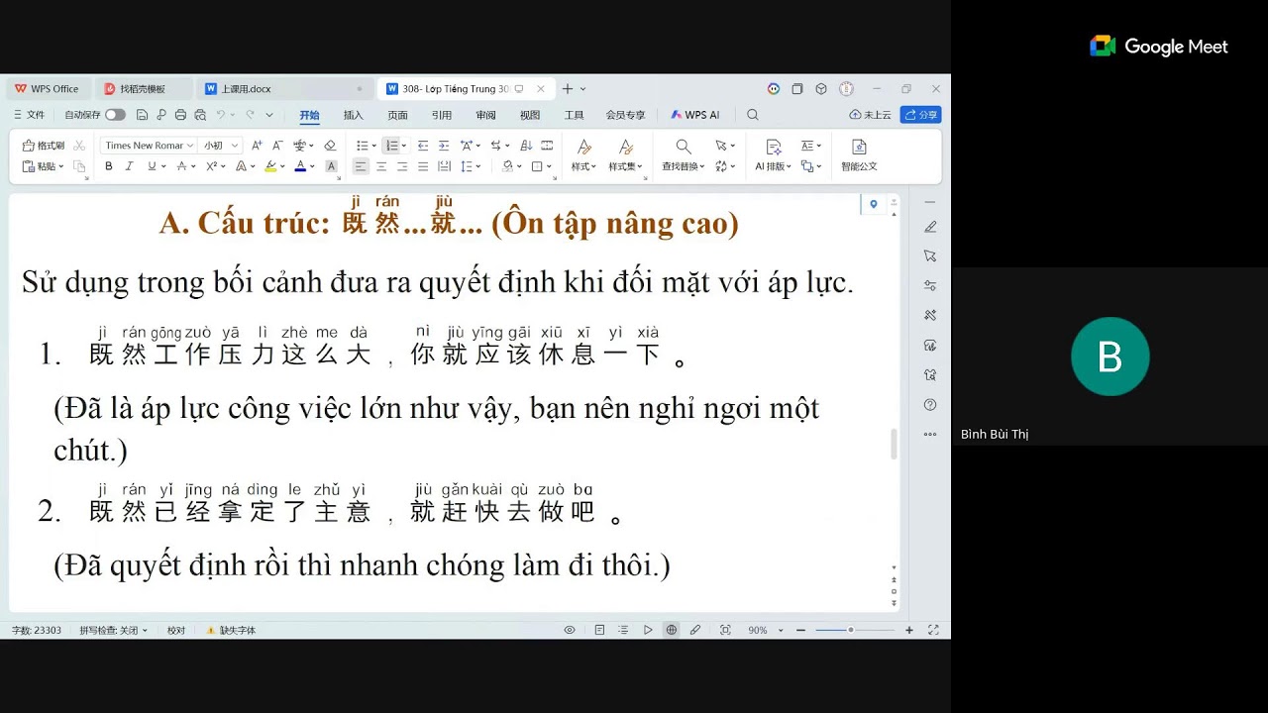Open print preview from quick toolbar

pyautogui.click(x=199, y=115)
